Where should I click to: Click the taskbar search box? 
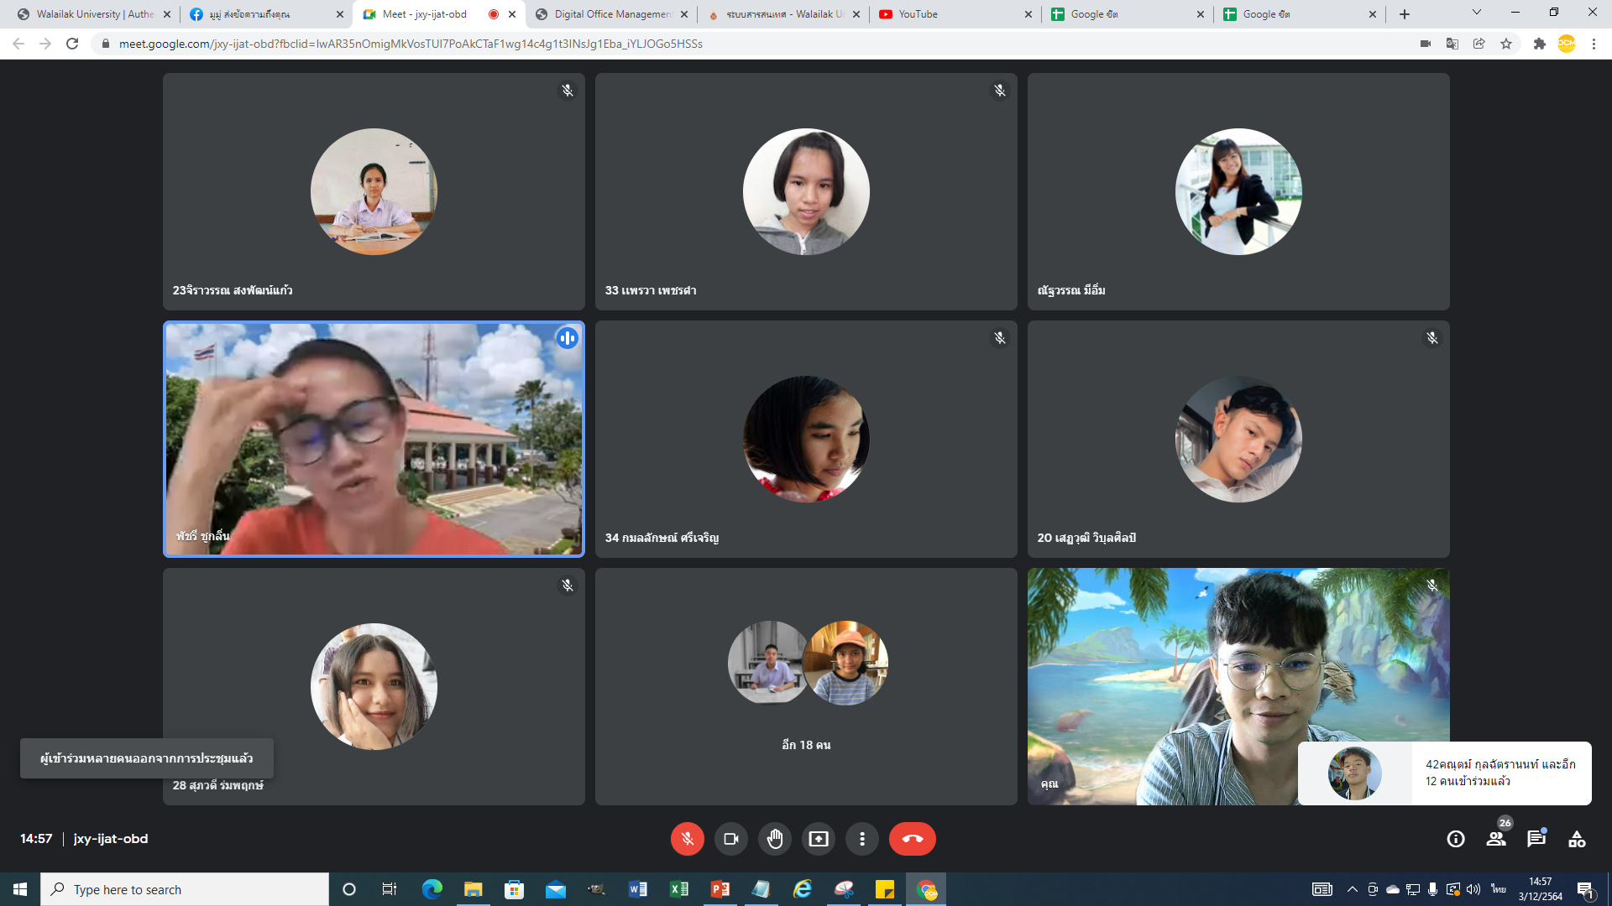click(x=185, y=889)
